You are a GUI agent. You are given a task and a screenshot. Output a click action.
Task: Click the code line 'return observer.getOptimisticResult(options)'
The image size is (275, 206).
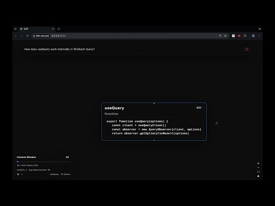point(150,133)
